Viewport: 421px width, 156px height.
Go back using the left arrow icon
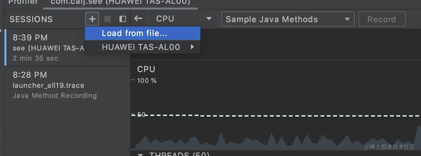click(138, 19)
